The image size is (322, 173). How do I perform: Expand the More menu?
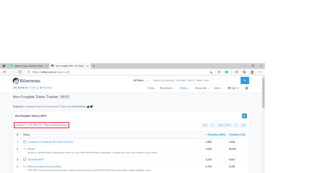tap(218, 88)
